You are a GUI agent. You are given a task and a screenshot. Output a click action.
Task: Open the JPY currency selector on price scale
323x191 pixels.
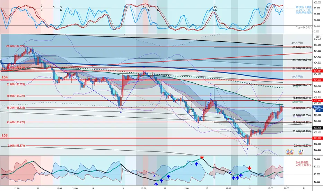click(317, 37)
